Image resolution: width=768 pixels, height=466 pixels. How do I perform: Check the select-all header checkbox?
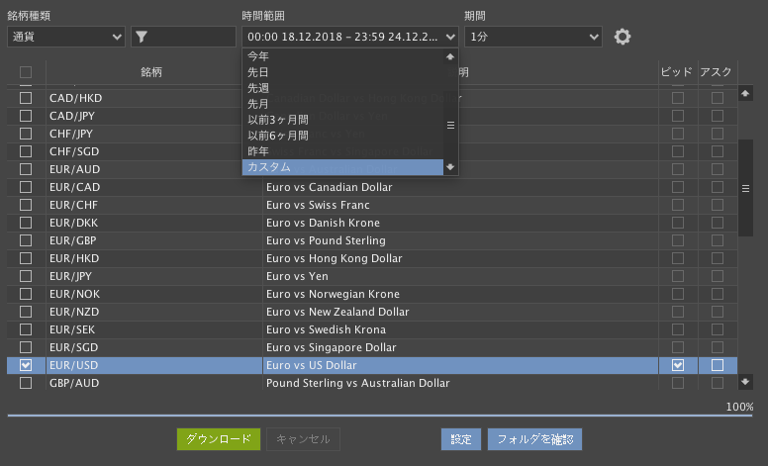click(x=26, y=71)
